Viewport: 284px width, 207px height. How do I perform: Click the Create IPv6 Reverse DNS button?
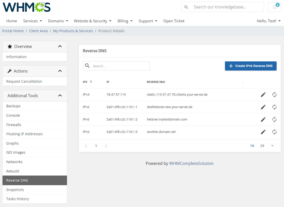tap(251, 66)
